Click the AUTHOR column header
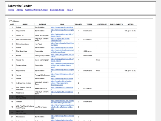 click(42, 24)
